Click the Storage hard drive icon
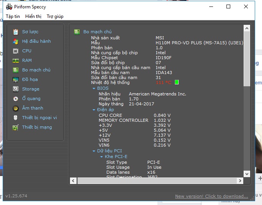 [16, 89]
